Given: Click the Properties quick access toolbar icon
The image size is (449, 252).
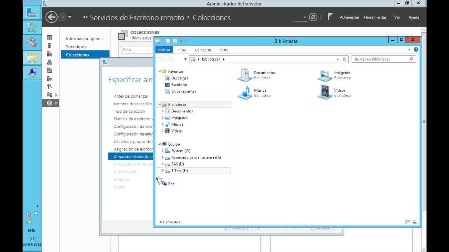Looking at the screenshot, I should pos(168,41).
